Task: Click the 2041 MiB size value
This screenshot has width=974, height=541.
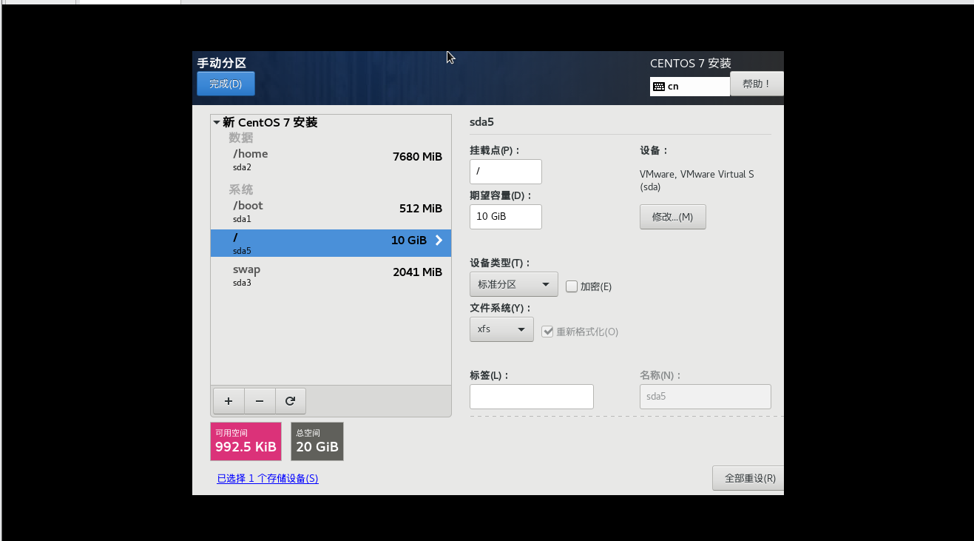Action: [x=417, y=272]
